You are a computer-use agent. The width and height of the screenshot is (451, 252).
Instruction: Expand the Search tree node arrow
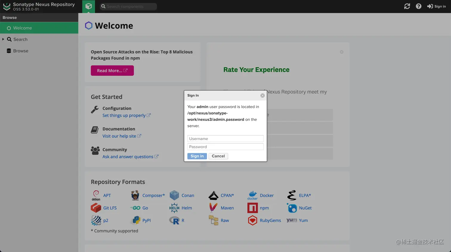point(3,39)
